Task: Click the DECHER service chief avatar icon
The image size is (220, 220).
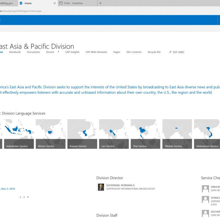Action: click(205, 213)
